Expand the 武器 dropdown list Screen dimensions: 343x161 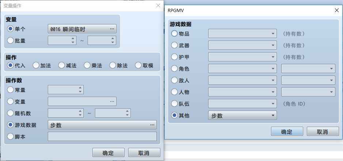tap(243, 45)
